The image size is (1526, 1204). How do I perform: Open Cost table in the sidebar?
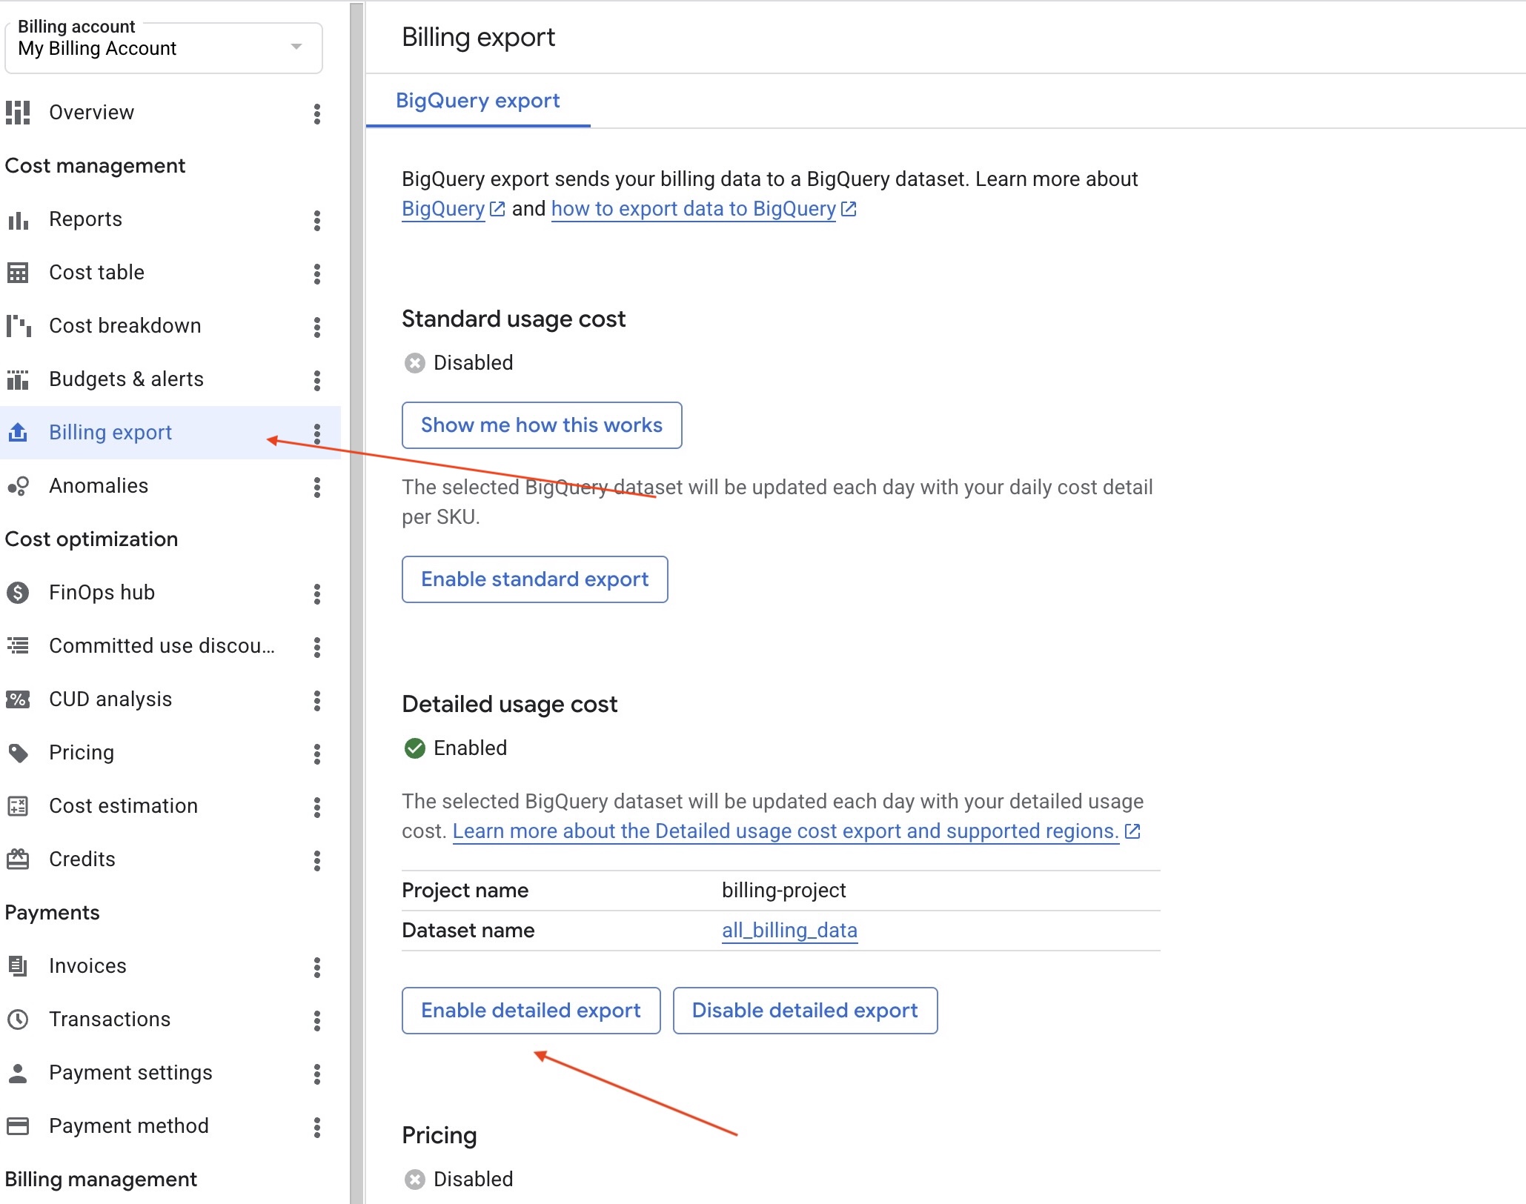tap(96, 273)
